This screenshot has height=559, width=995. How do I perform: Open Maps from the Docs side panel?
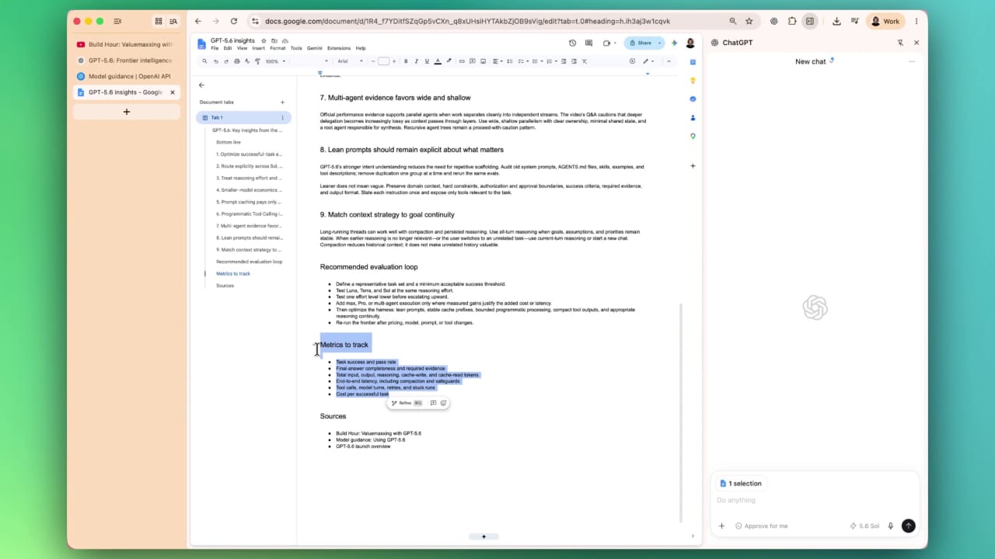click(693, 137)
